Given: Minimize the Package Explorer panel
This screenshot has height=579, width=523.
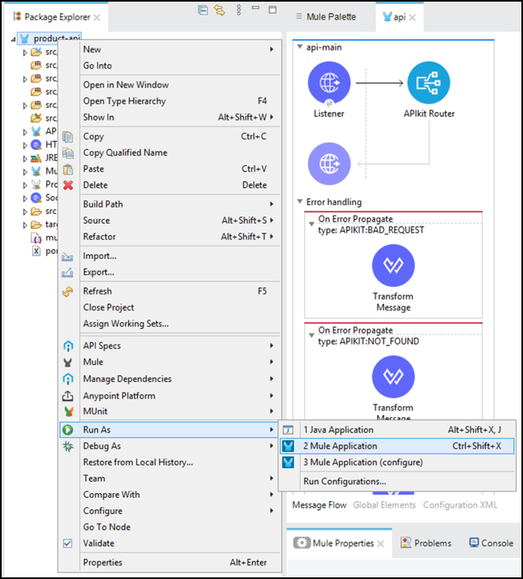Looking at the screenshot, I should [255, 7].
